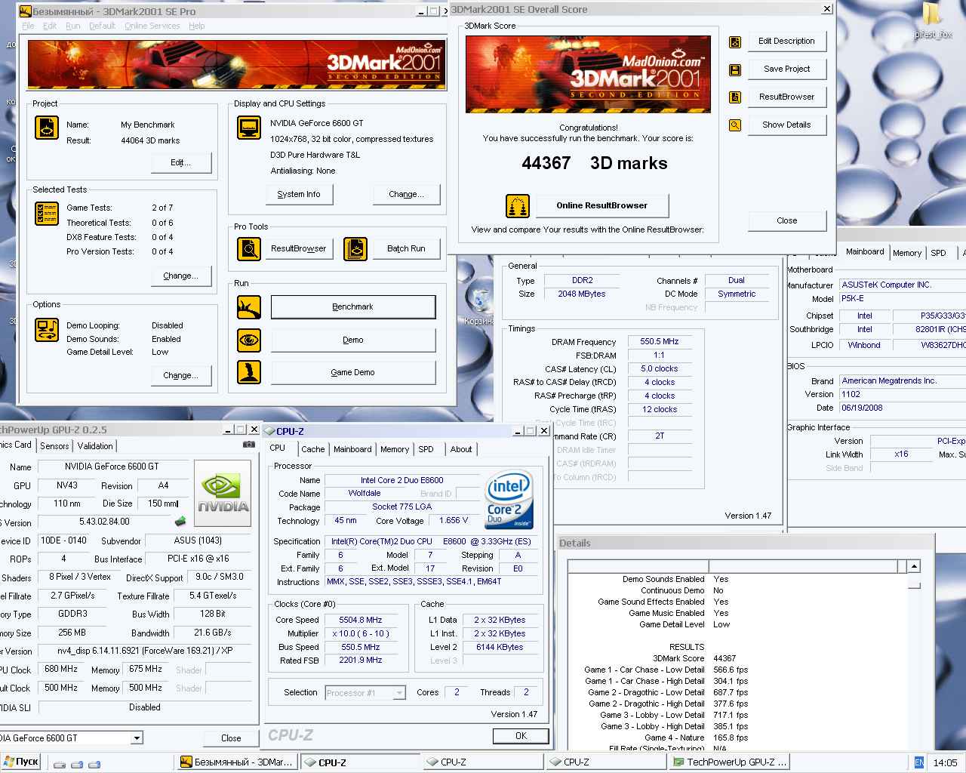
Task: Click the Close button in GPU-Z
Action: coord(231,738)
